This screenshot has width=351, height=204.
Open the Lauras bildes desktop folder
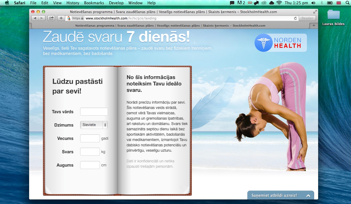tap(333, 17)
